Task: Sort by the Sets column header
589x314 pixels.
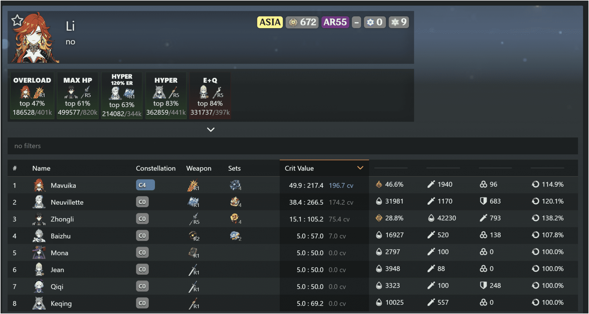Action: [234, 168]
